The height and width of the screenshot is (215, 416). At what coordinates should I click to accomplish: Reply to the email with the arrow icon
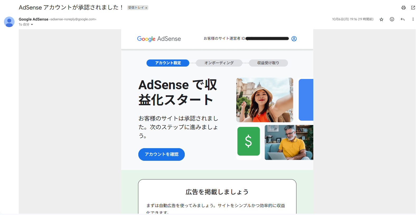pos(402,19)
